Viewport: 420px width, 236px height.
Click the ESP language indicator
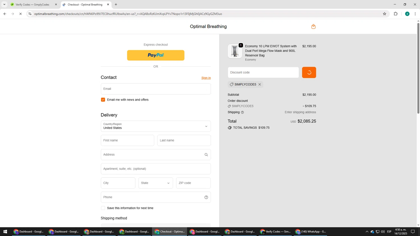(389, 232)
